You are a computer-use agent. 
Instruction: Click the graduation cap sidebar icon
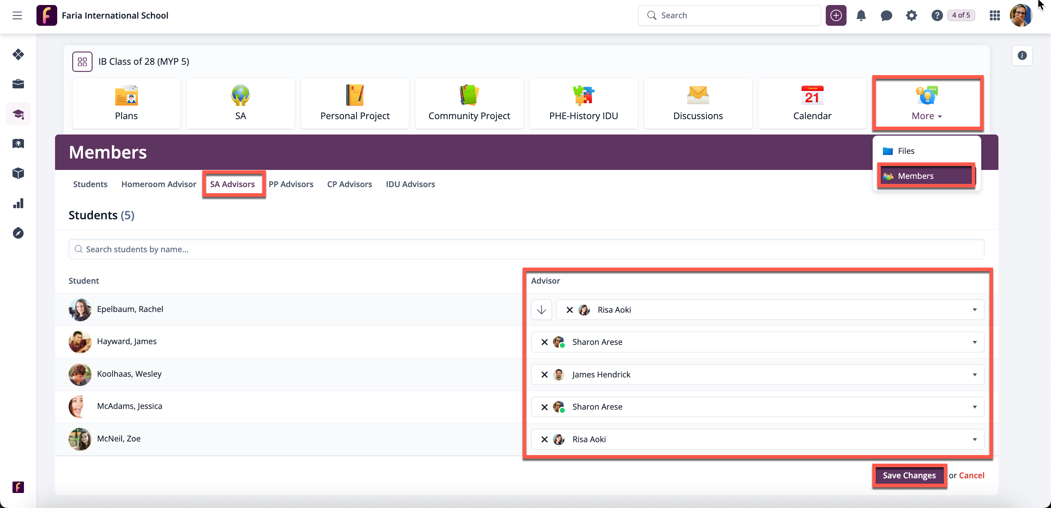[18, 114]
